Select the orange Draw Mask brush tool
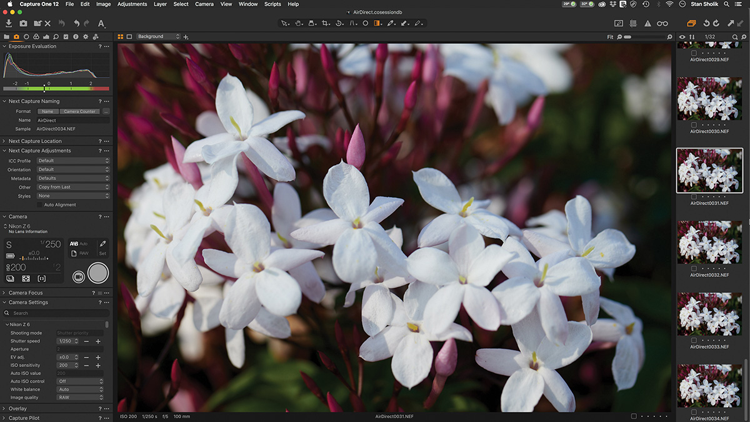This screenshot has width=750, height=422. click(x=377, y=23)
